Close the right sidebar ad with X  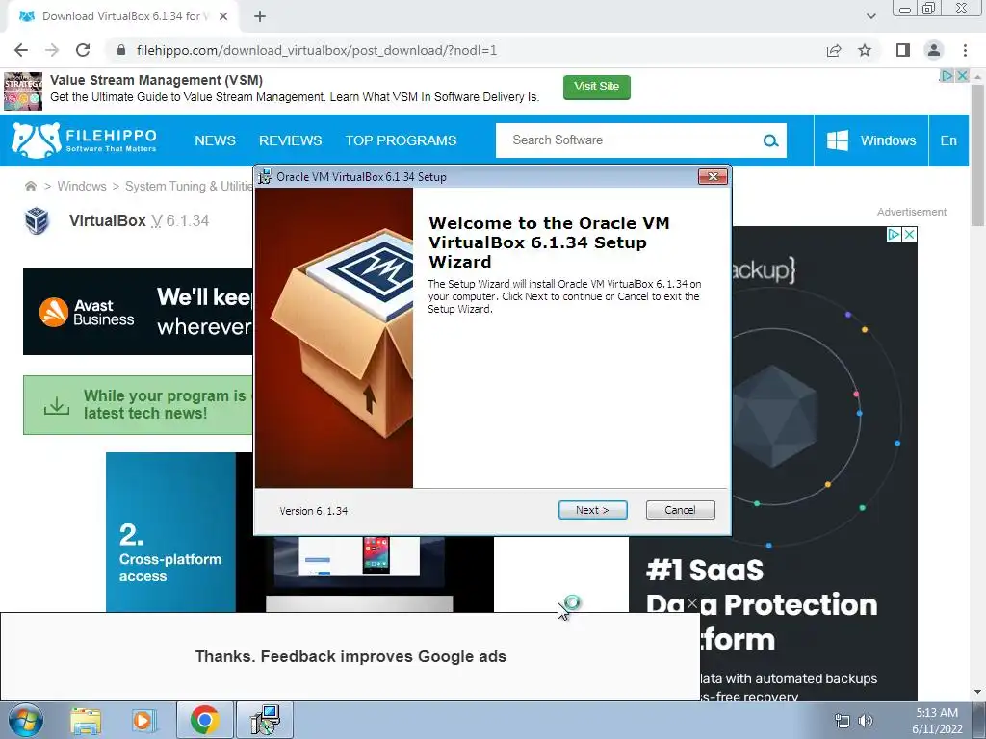[x=909, y=235]
